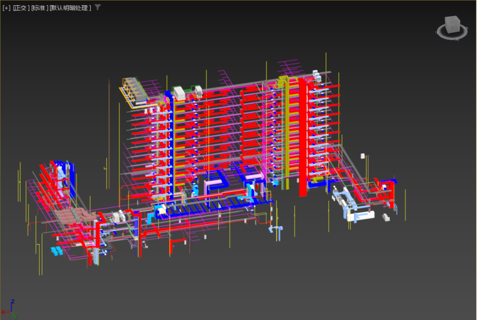Select the thick red vertical riser on right tower

point(302,138)
